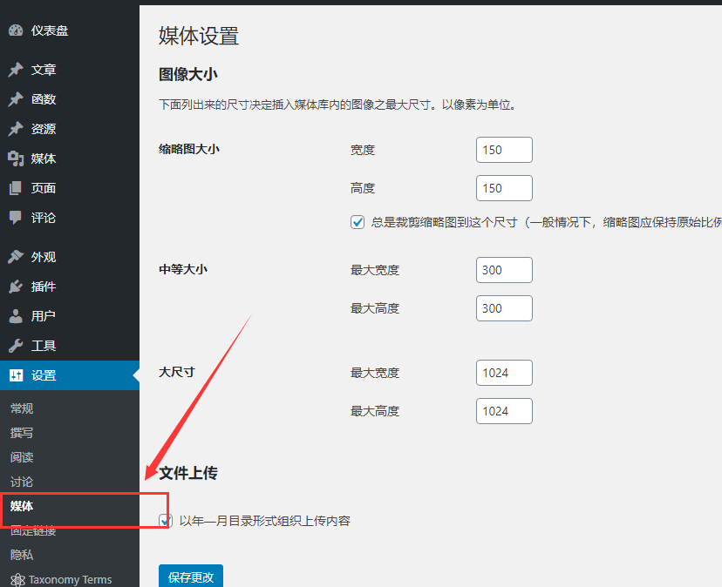Click the 工具 wrench icon
This screenshot has height=587, width=722.
(16, 346)
